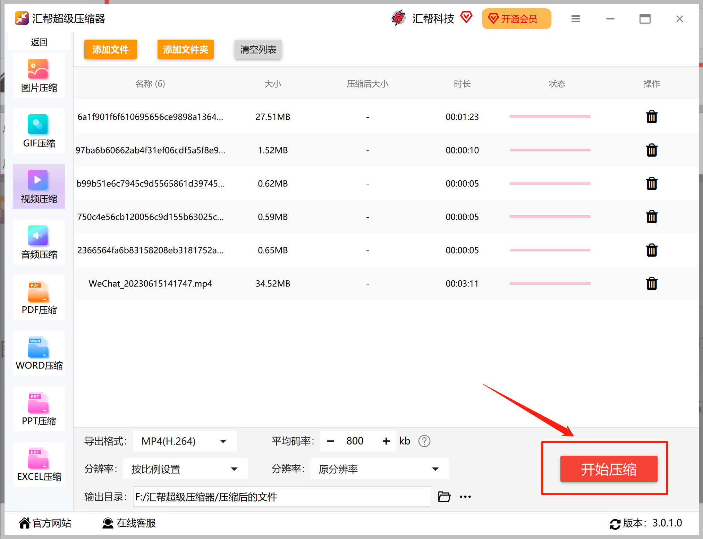Click 添加文件夹 to add a folder

click(186, 49)
